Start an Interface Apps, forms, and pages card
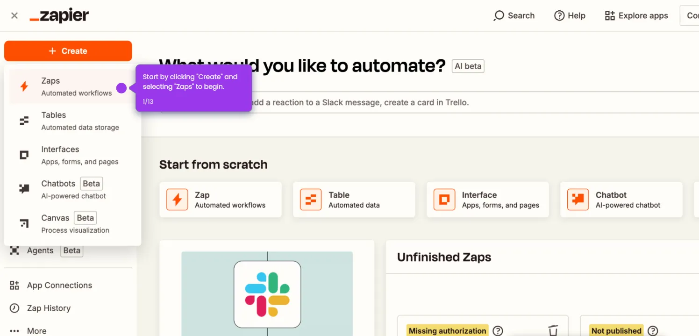Viewport: 699px width, 336px height. coord(488,200)
